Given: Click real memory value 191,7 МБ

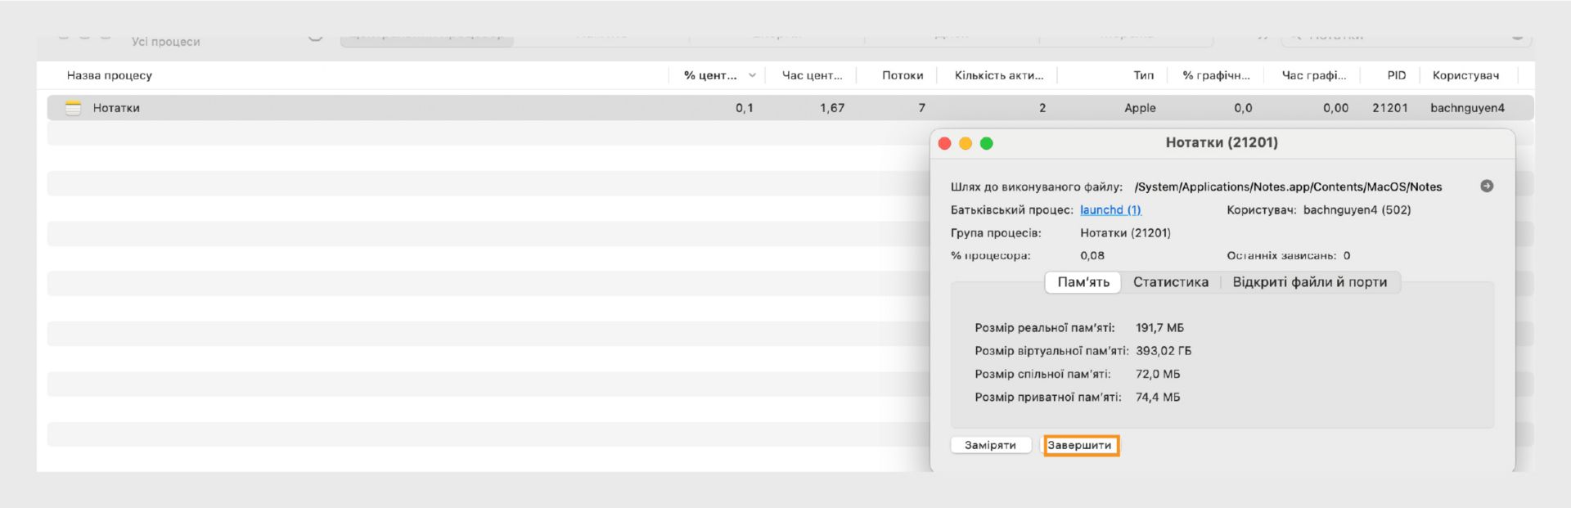Looking at the screenshot, I should (x=1159, y=328).
